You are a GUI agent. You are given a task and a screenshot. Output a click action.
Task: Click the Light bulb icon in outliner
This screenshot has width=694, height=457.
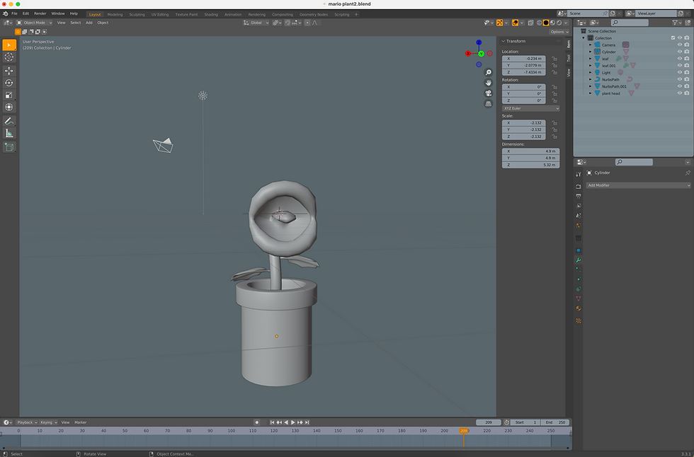(597, 72)
